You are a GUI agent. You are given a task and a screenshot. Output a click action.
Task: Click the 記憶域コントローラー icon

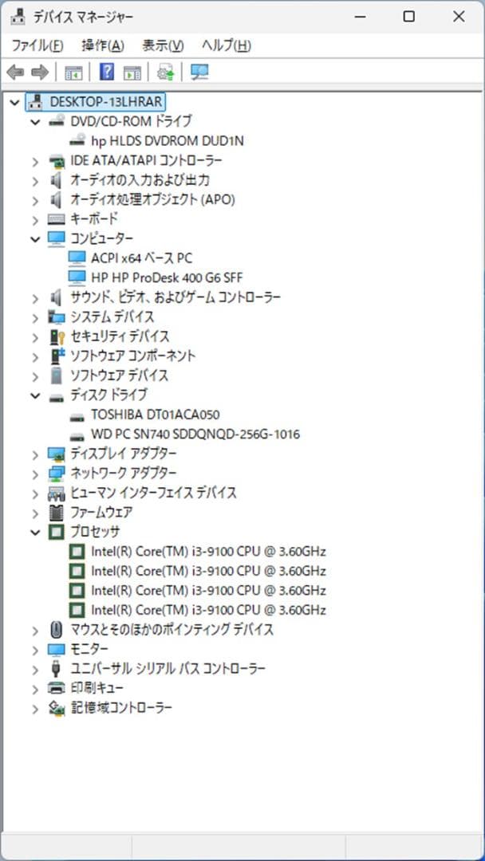[57, 708]
